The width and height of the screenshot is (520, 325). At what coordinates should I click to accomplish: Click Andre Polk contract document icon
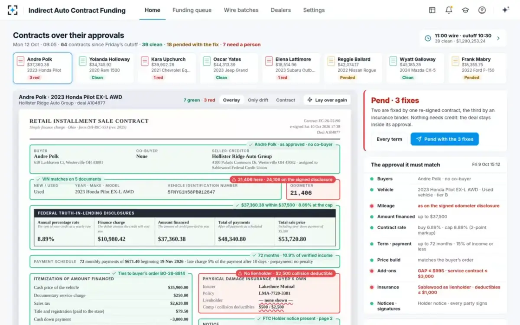(x=20, y=61)
